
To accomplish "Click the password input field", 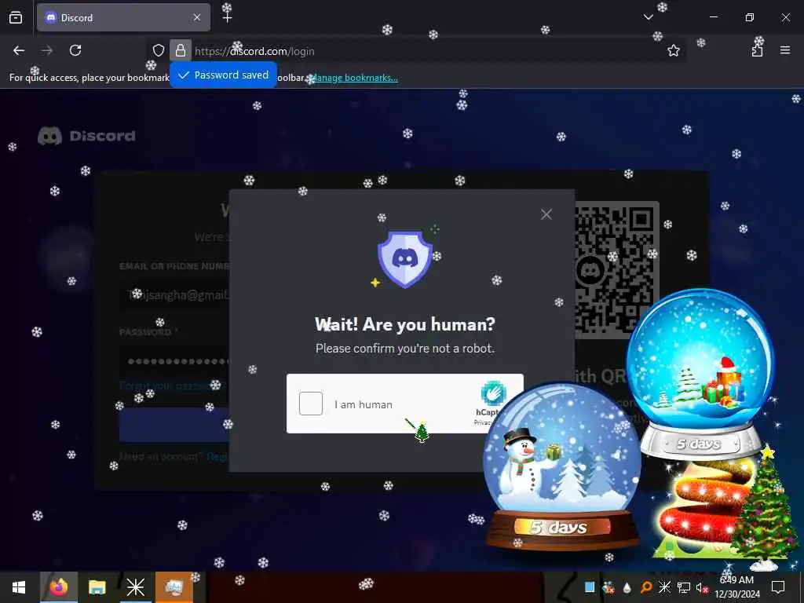I will click(x=174, y=361).
